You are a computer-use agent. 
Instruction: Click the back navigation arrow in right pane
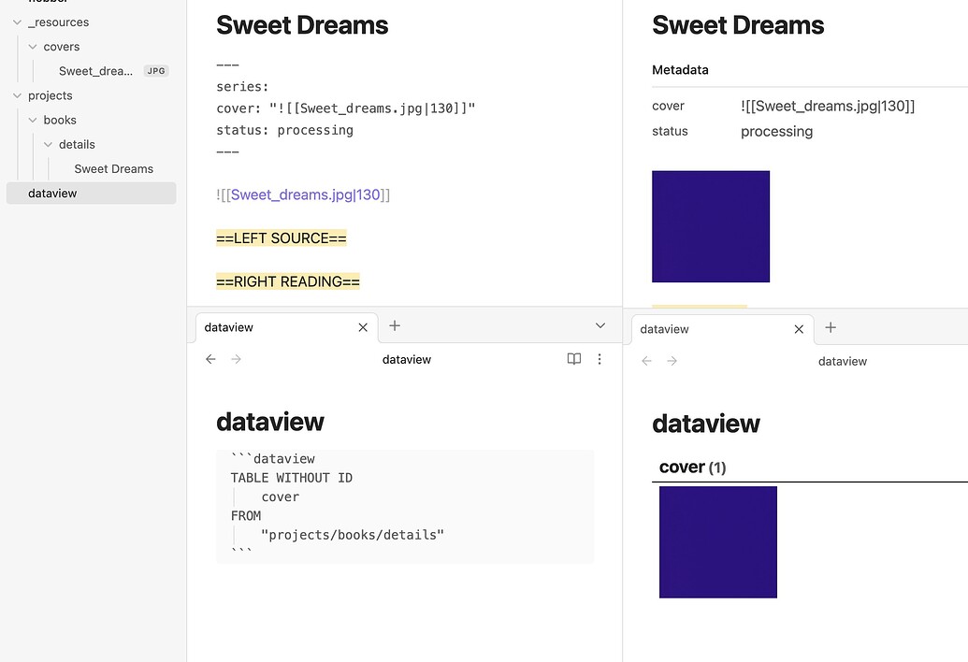(x=645, y=361)
